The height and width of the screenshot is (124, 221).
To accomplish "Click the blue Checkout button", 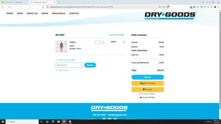I will (147, 77).
